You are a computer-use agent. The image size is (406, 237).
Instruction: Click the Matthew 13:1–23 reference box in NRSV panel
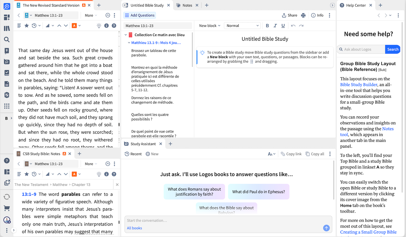coord(51,15)
